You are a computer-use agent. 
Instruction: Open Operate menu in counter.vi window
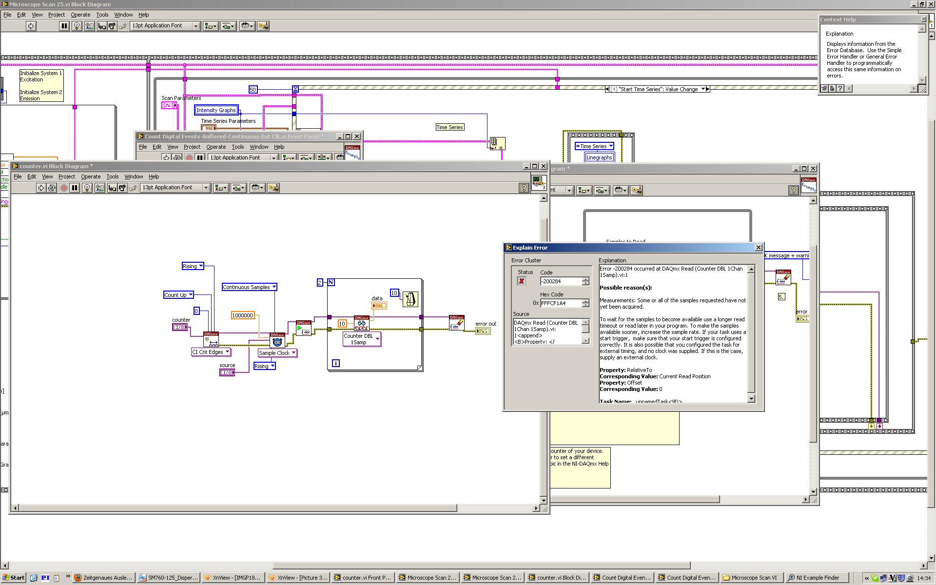(91, 176)
